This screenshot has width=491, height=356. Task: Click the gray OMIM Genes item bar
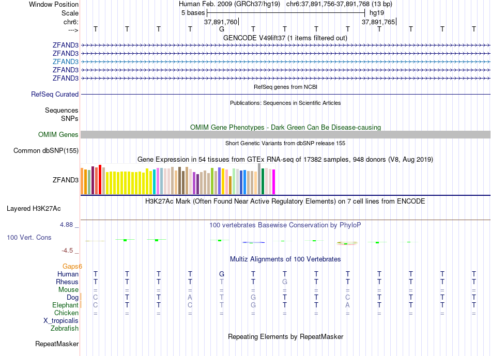click(x=285, y=135)
